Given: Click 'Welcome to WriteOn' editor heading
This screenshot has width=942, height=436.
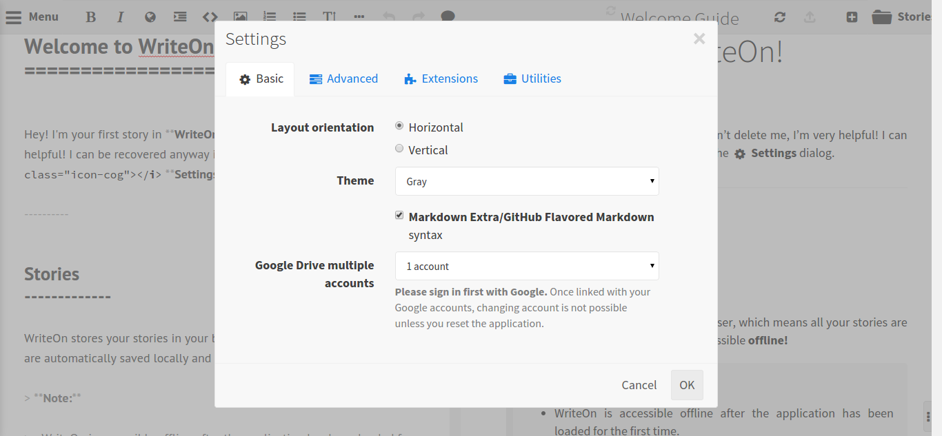Looking at the screenshot, I should pyautogui.click(x=119, y=46).
